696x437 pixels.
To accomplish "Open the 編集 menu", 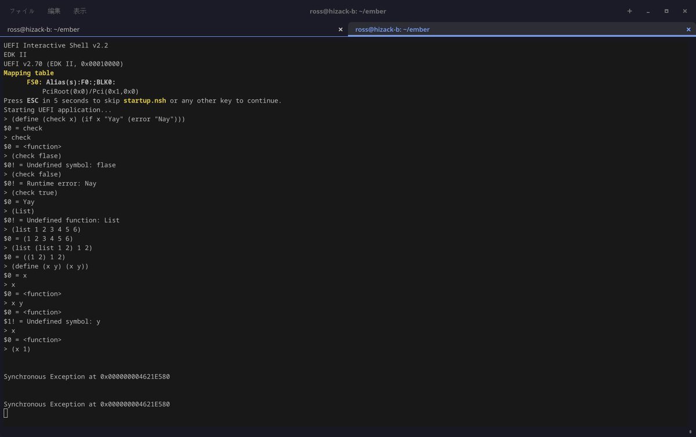I will click(54, 11).
